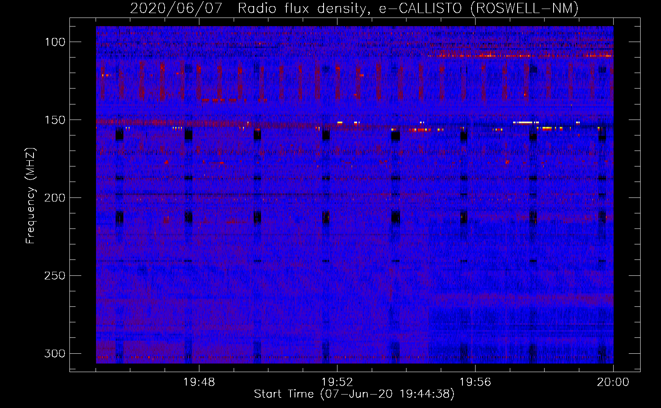The width and height of the screenshot is (661, 408).
Task: Click the 19:52 time tick label
Action: (x=337, y=382)
